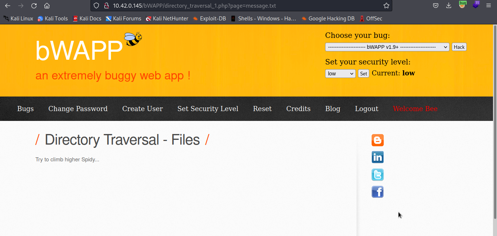This screenshot has width=497, height=236.
Task: Click the 'Set your security level:' label
Action: tap(368, 62)
